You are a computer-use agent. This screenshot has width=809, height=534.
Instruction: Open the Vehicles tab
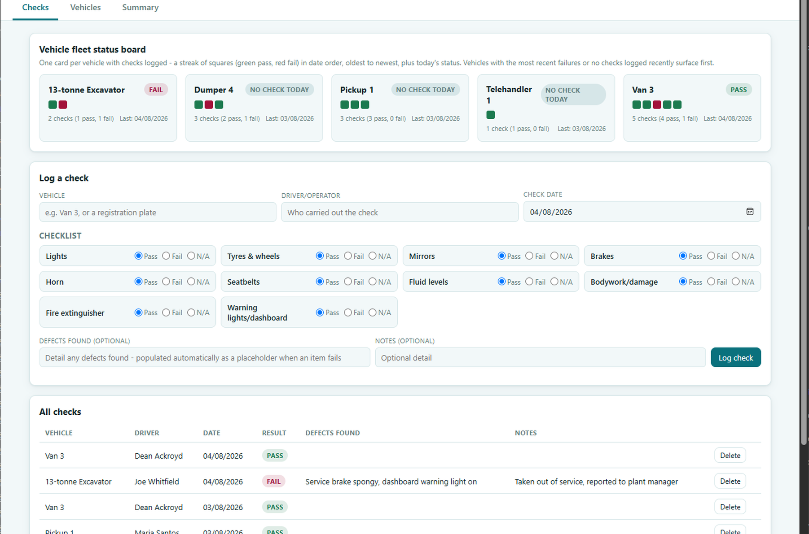click(85, 8)
